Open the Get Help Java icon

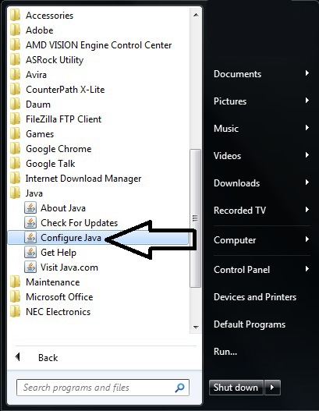point(30,253)
